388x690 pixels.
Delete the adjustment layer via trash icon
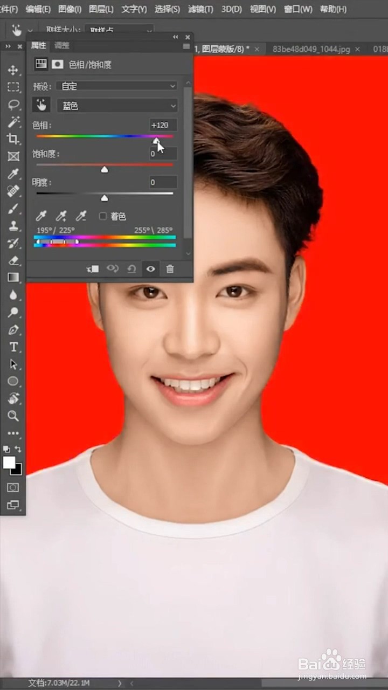[170, 268]
